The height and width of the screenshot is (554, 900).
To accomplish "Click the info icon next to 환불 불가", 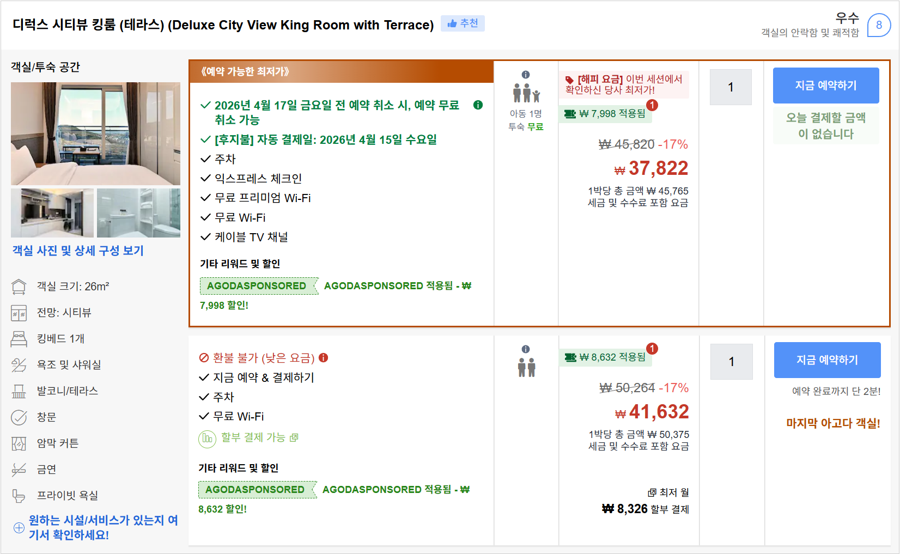I will pos(325,358).
